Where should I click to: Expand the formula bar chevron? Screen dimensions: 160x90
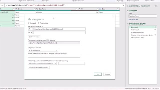coord(123,5)
